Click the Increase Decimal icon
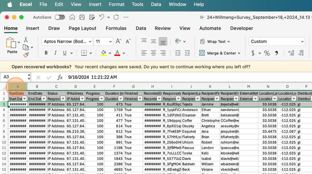This screenshot has width=312, height=174. (x=291, y=53)
